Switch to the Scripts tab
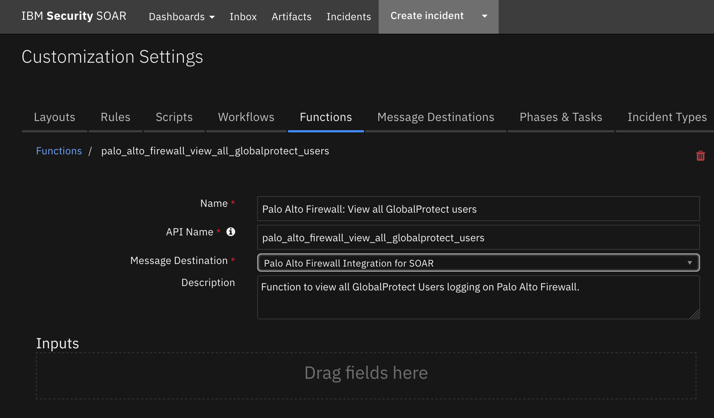The image size is (714, 418). (x=174, y=117)
